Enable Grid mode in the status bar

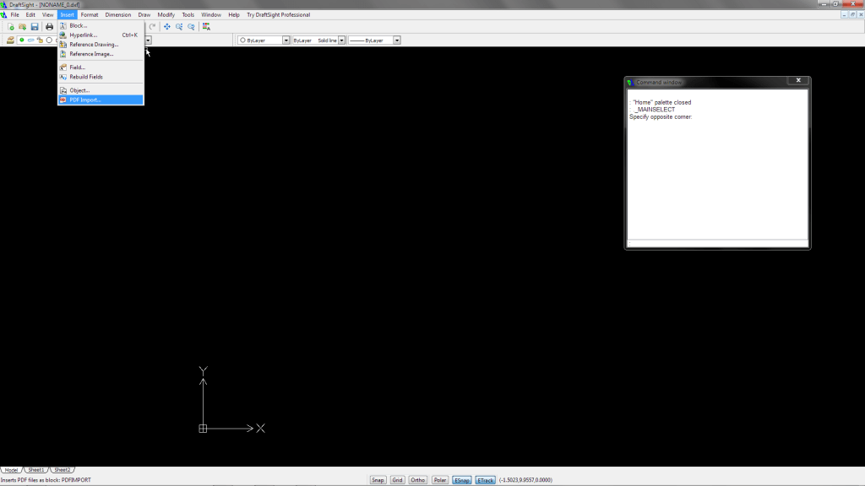(396, 479)
